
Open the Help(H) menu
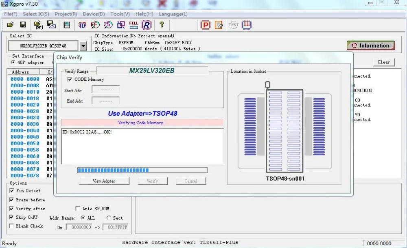[144, 14]
